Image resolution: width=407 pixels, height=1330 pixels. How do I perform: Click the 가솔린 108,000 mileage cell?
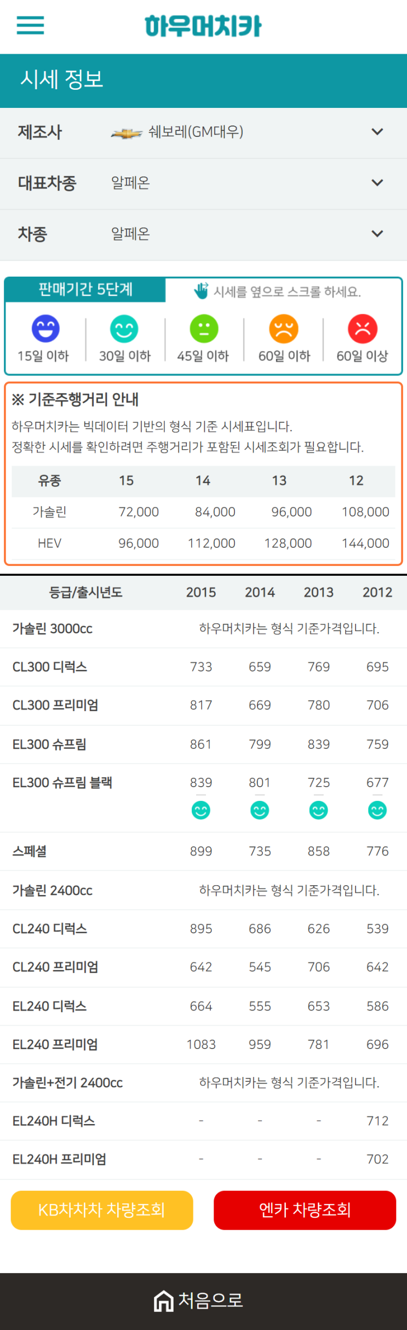pyautogui.click(x=365, y=512)
